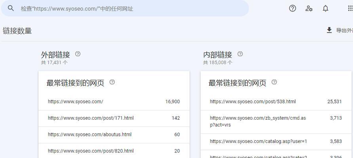Open internal row post/538.html
The height and width of the screenshot is (158, 353).
(x=276, y=102)
